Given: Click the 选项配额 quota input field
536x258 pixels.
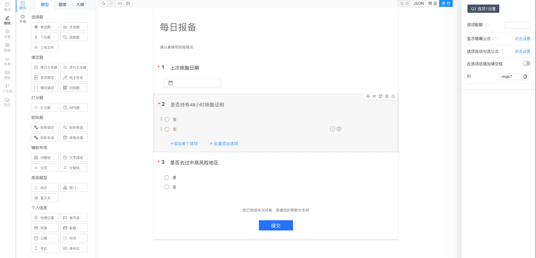Looking at the screenshot, I should pos(518,25).
